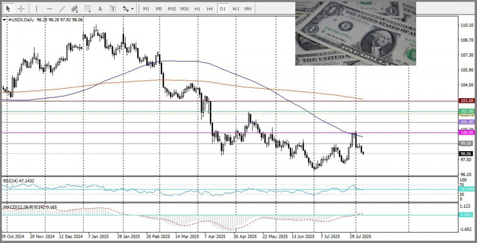Screen dimensions: 477x243
Task: Click the dollar bills image
Action: 355,33
